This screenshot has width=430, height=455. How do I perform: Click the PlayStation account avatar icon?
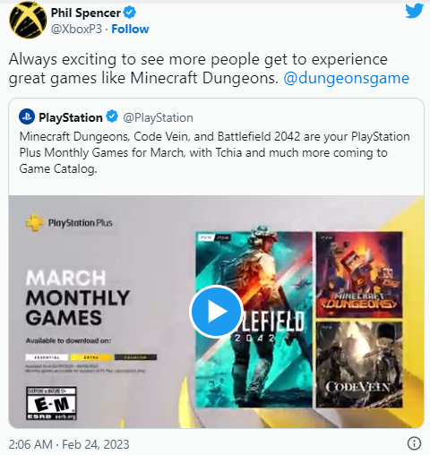(x=27, y=116)
